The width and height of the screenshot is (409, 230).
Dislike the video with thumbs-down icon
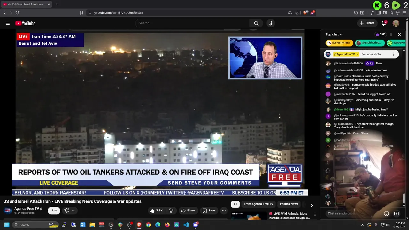[x=171, y=211]
